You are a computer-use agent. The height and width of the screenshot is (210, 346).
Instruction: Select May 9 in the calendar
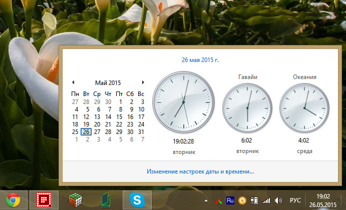(x=132, y=109)
